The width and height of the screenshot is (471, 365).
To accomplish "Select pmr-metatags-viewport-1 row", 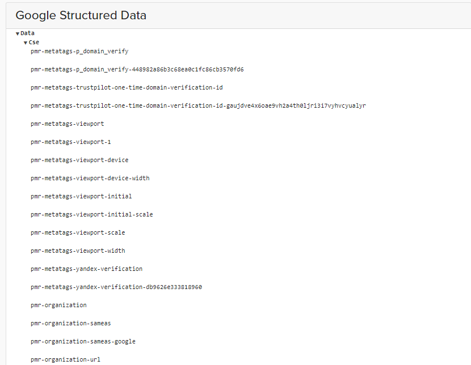I will pos(70,142).
